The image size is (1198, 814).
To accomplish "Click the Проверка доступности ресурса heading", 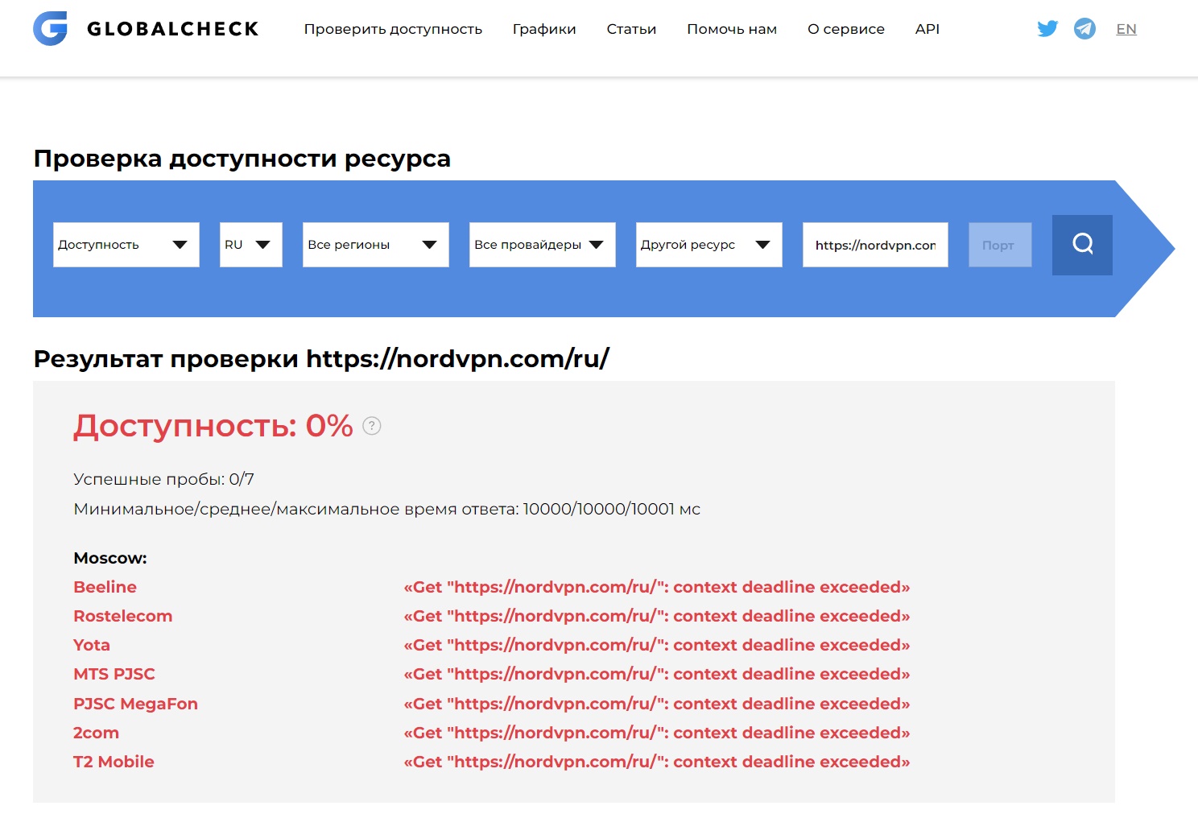I will tap(242, 159).
